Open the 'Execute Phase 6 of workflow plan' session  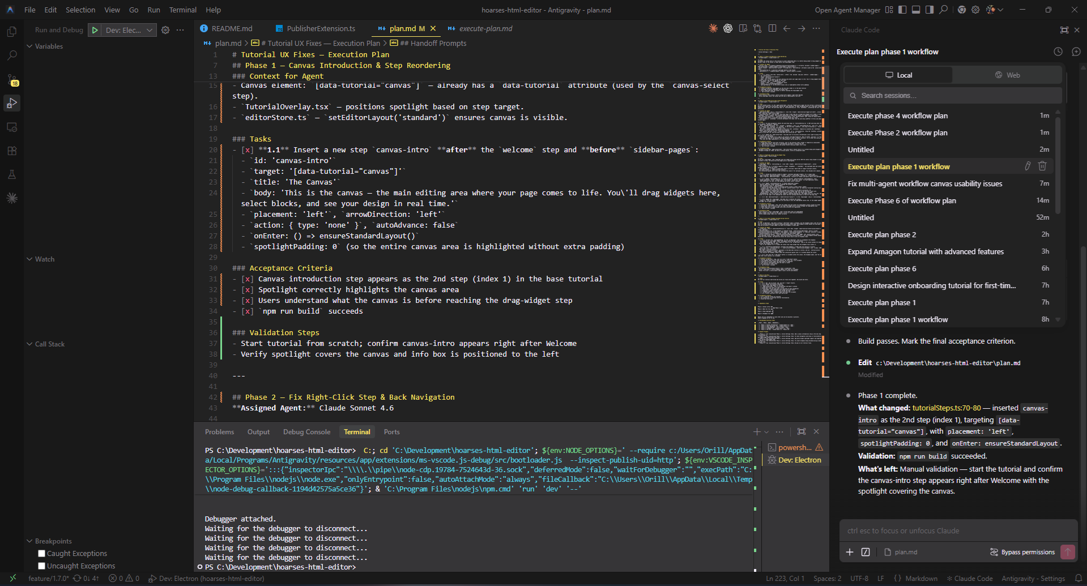(901, 200)
